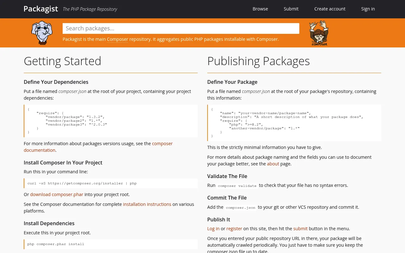Click the 'Define Your Package' heading
The width and height of the screenshot is (405, 253).
click(232, 82)
